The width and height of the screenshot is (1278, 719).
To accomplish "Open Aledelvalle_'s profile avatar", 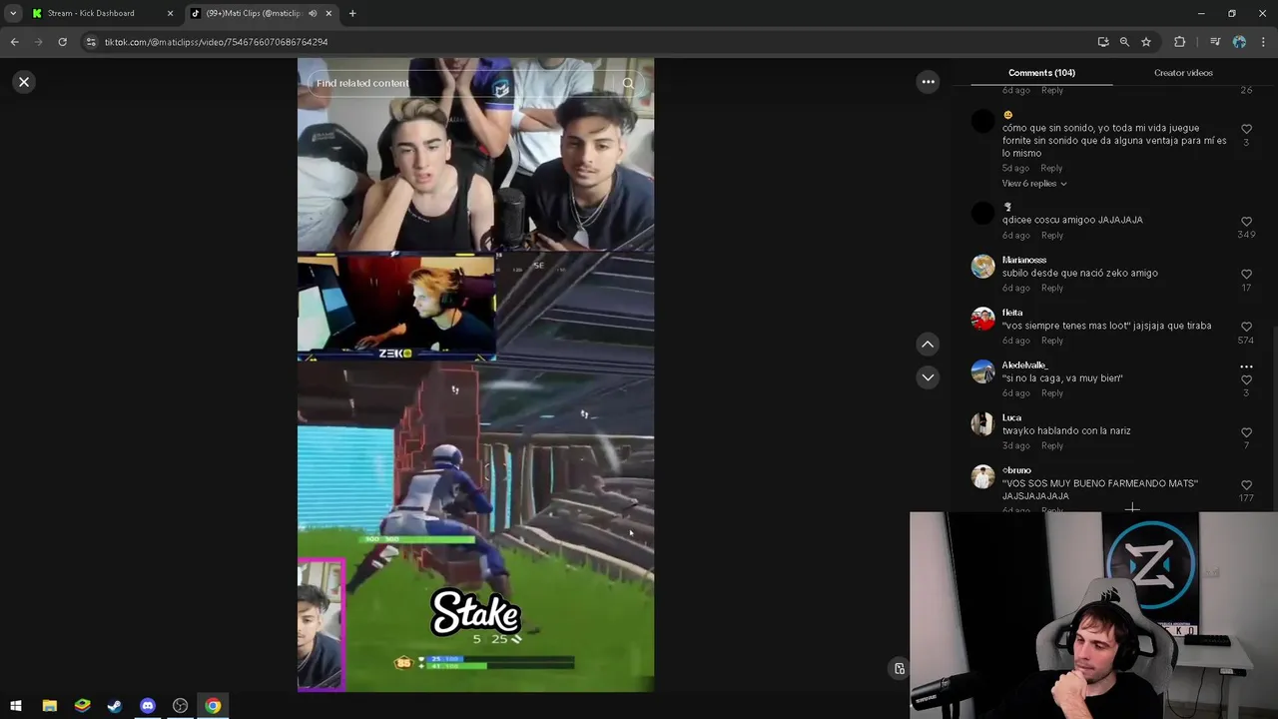I will click(x=983, y=372).
